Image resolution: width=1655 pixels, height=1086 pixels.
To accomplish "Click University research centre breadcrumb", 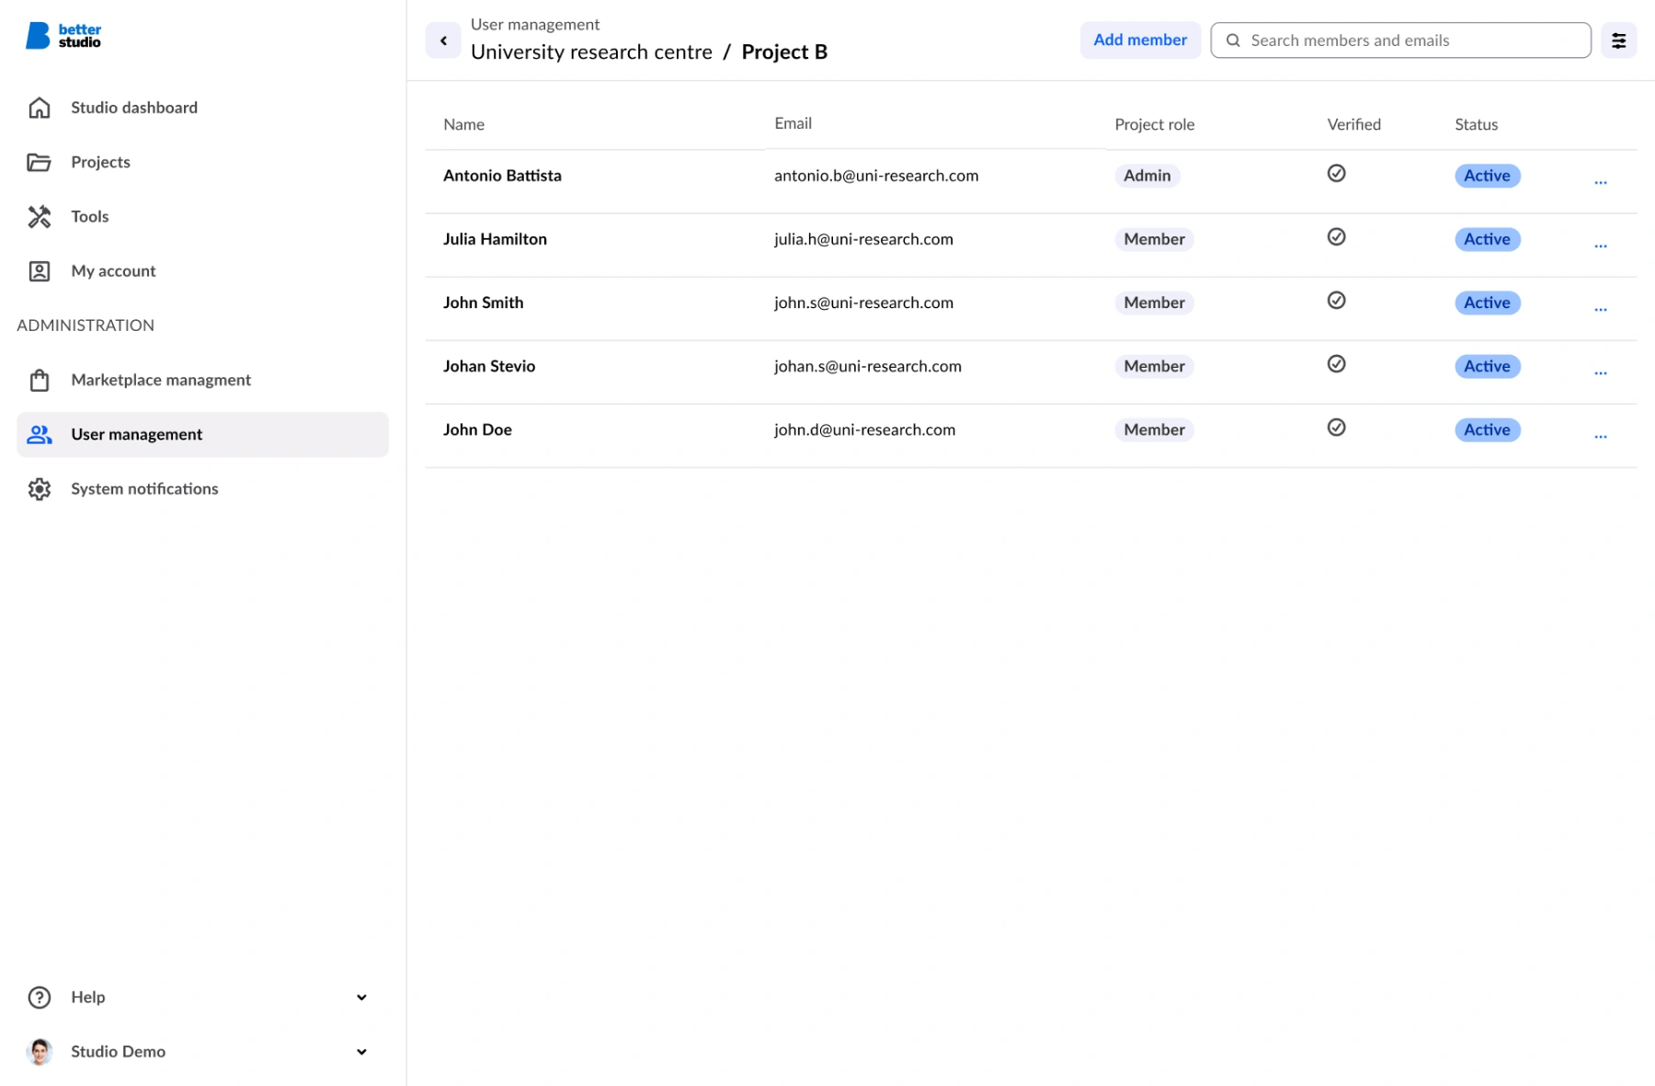I will (591, 52).
